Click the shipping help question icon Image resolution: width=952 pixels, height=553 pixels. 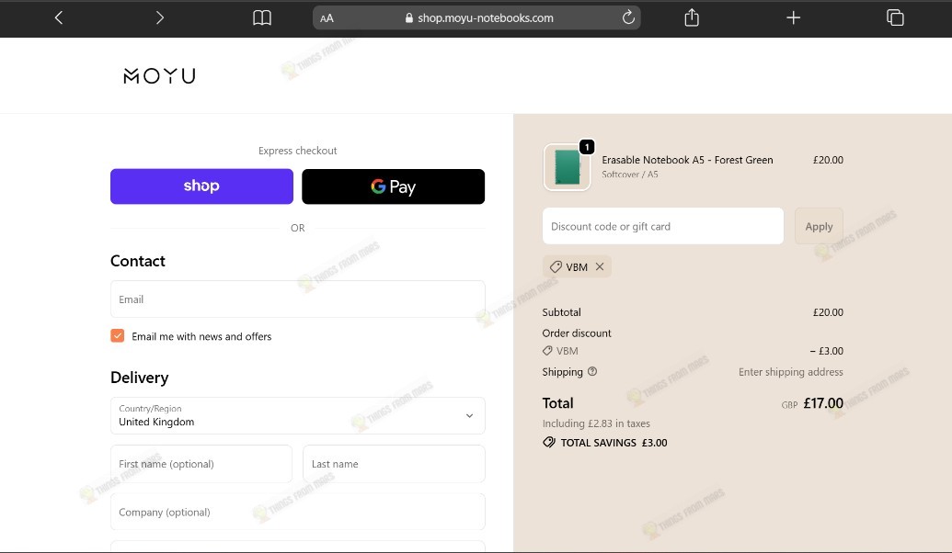[x=592, y=372]
